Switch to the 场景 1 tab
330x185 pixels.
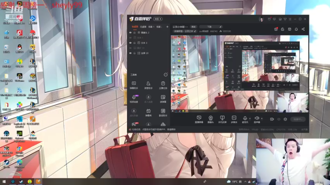151,27
